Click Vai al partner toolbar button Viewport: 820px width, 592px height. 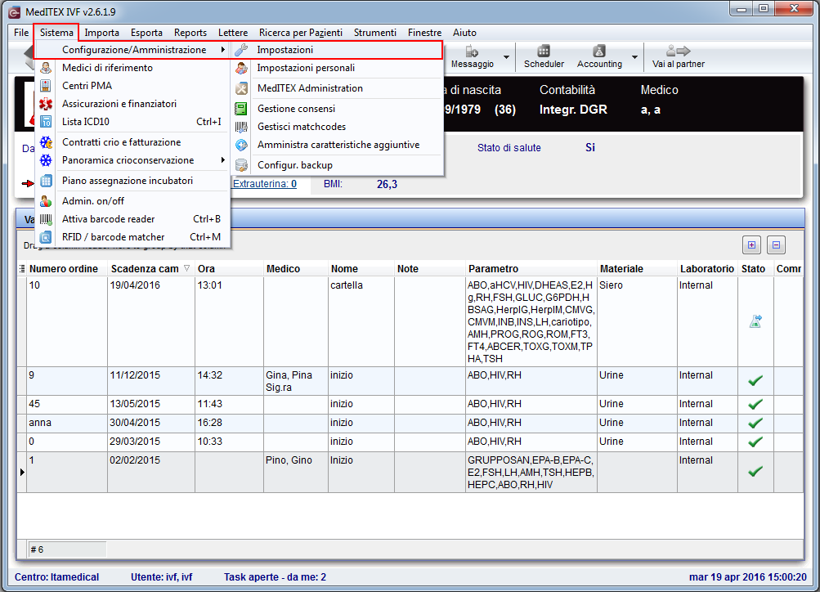point(679,56)
